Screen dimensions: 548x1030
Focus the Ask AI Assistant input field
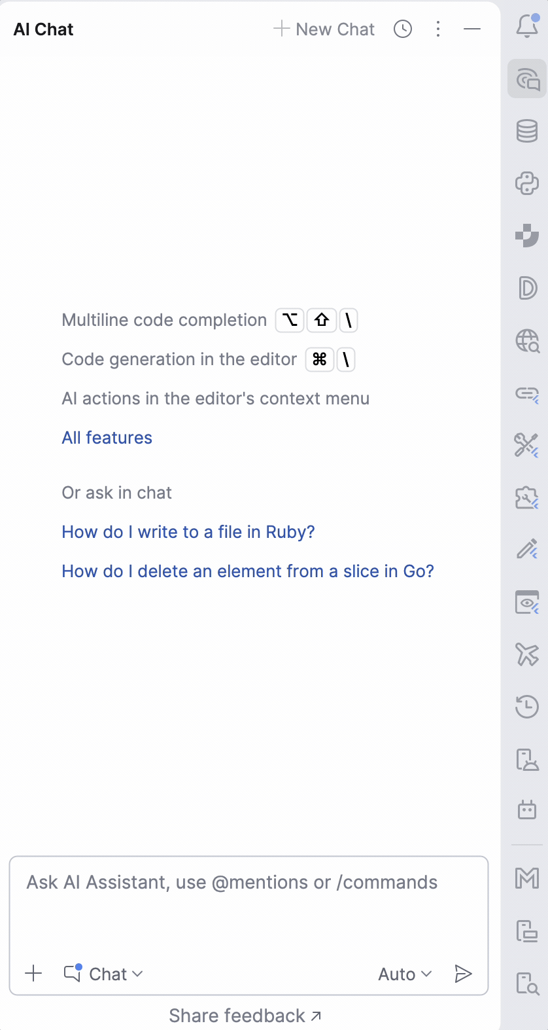tap(248, 903)
